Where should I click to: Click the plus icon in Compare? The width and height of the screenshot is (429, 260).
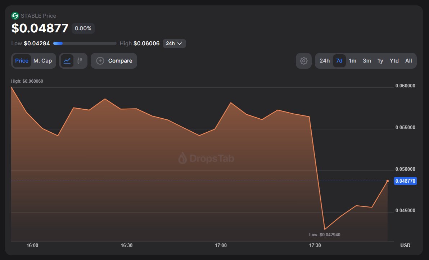[x=100, y=61]
